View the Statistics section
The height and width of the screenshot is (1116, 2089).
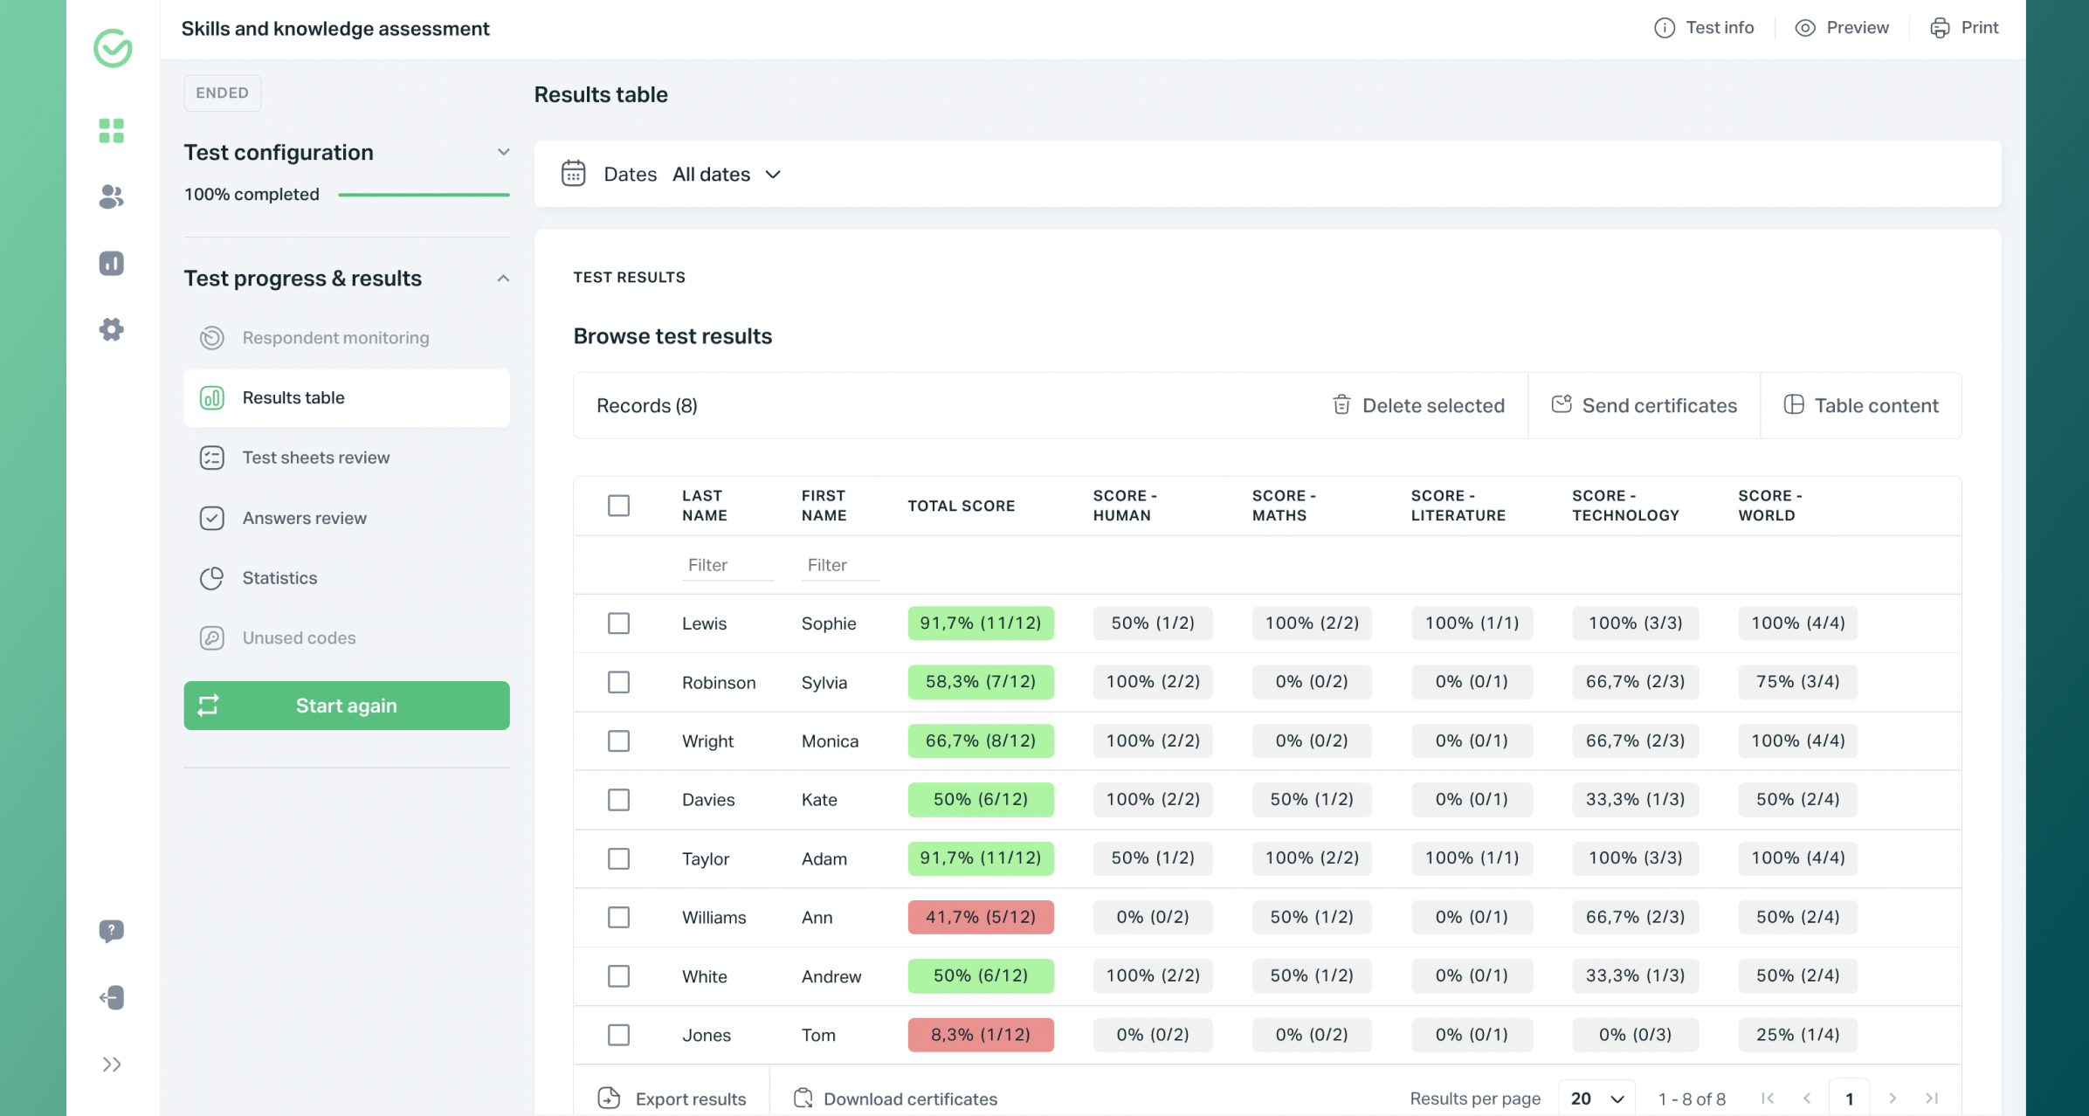pos(279,577)
